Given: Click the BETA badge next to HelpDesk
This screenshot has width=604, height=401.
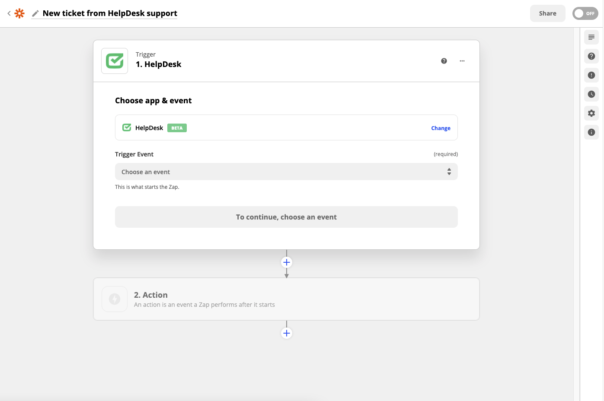Looking at the screenshot, I should tap(177, 128).
